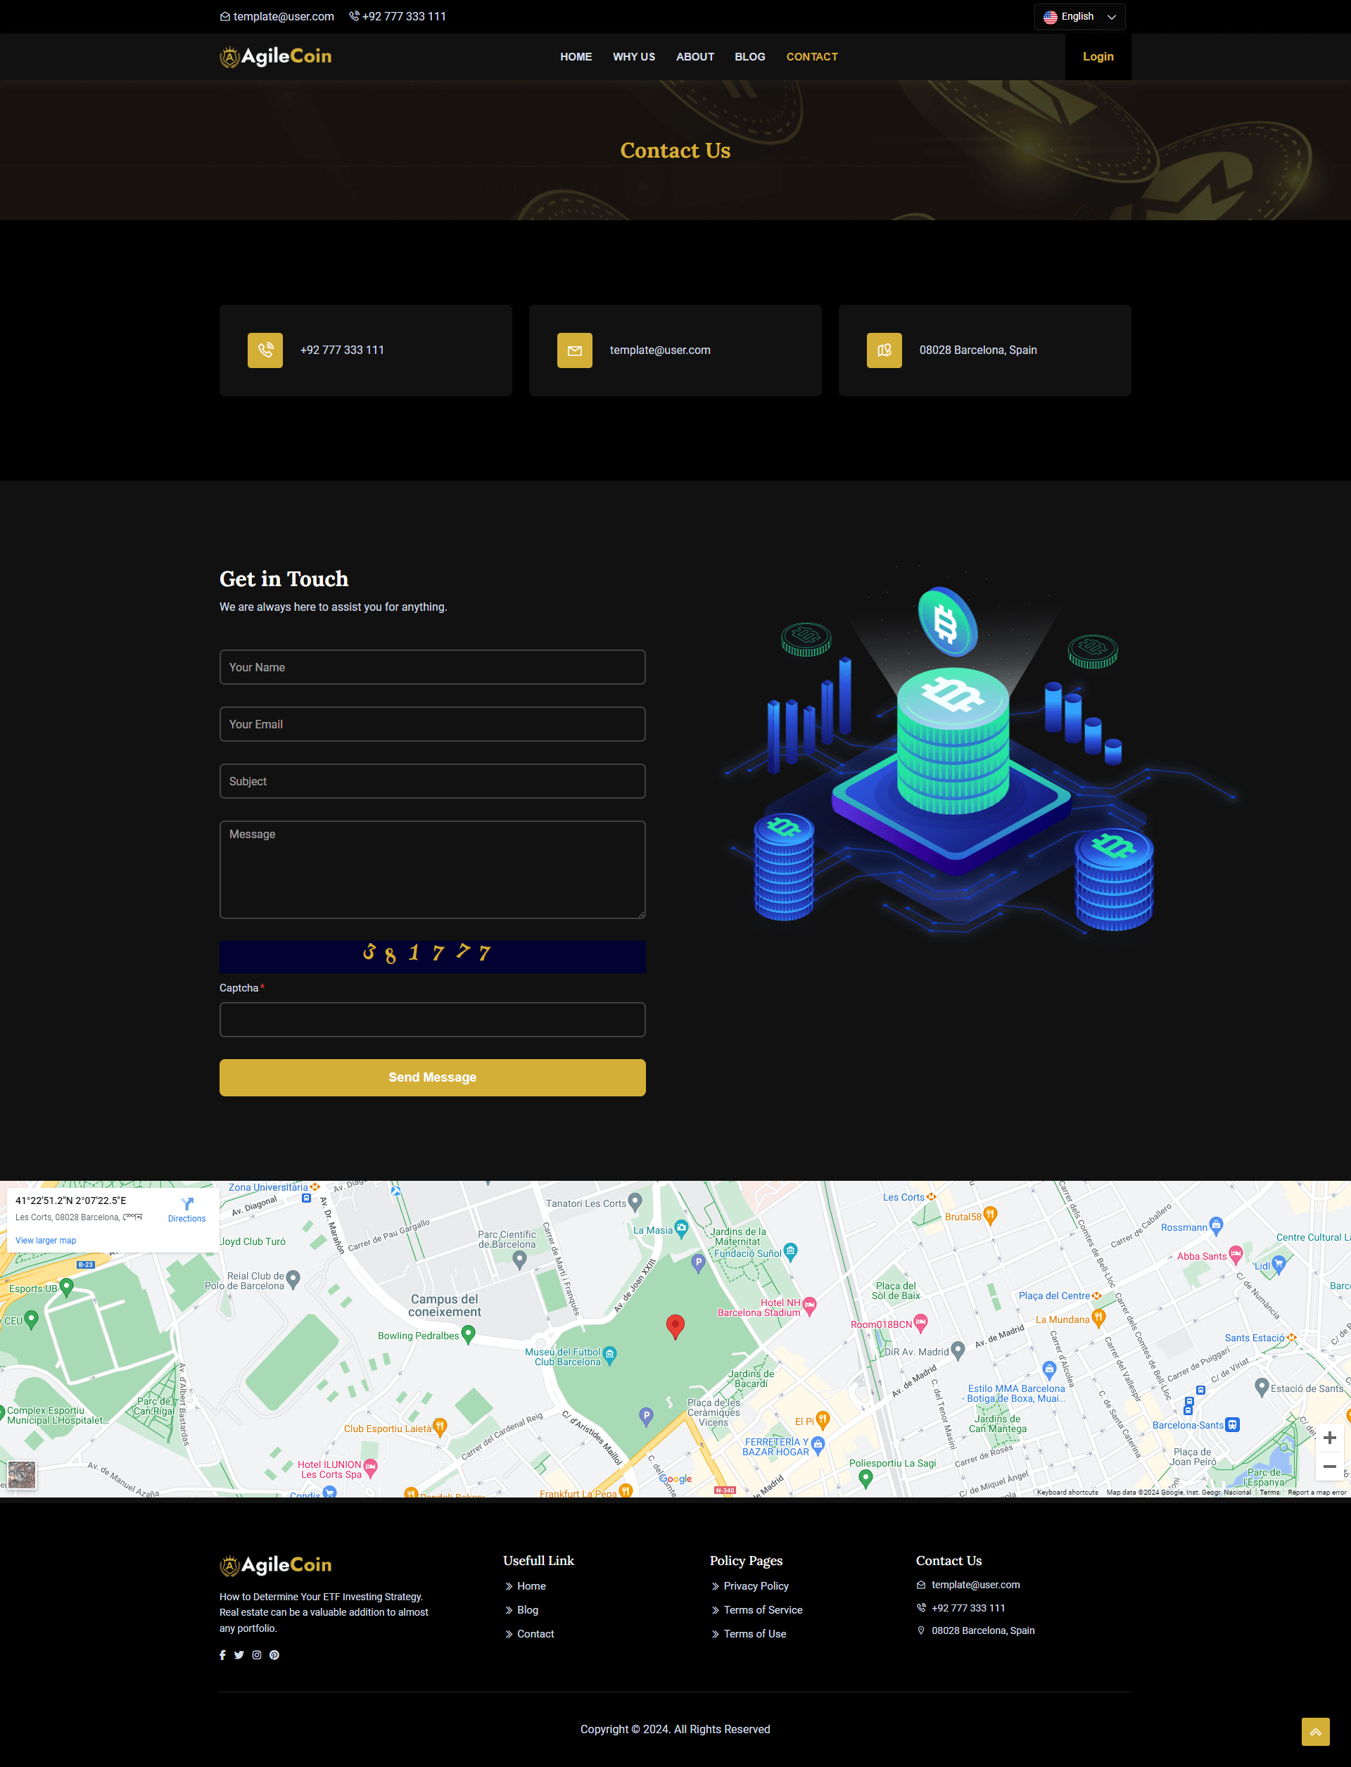Click the Twitter icon in footer

[x=239, y=1655]
